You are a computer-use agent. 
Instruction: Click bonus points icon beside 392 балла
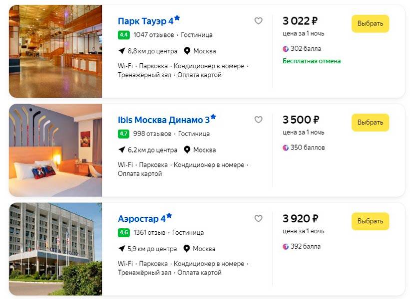pos(286,246)
